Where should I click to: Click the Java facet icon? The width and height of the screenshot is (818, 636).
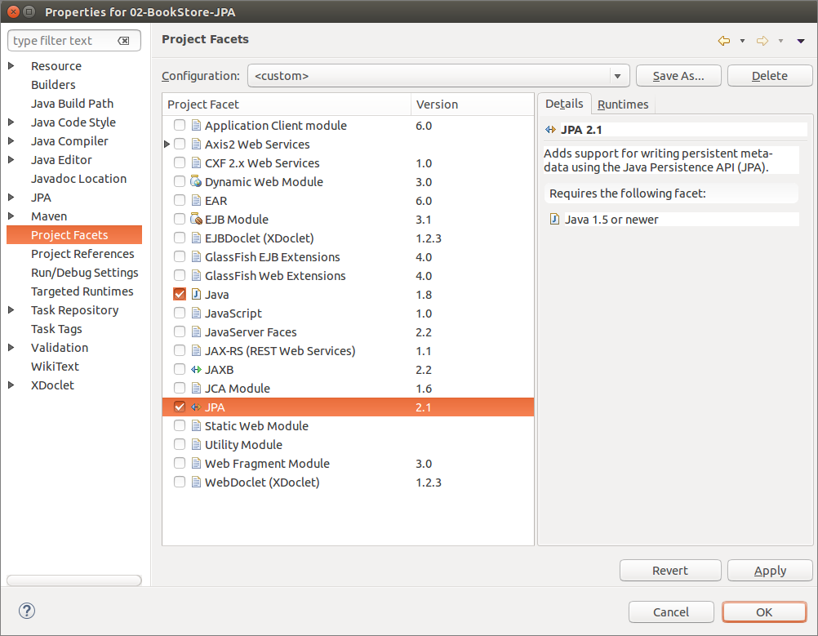[196, 294]
